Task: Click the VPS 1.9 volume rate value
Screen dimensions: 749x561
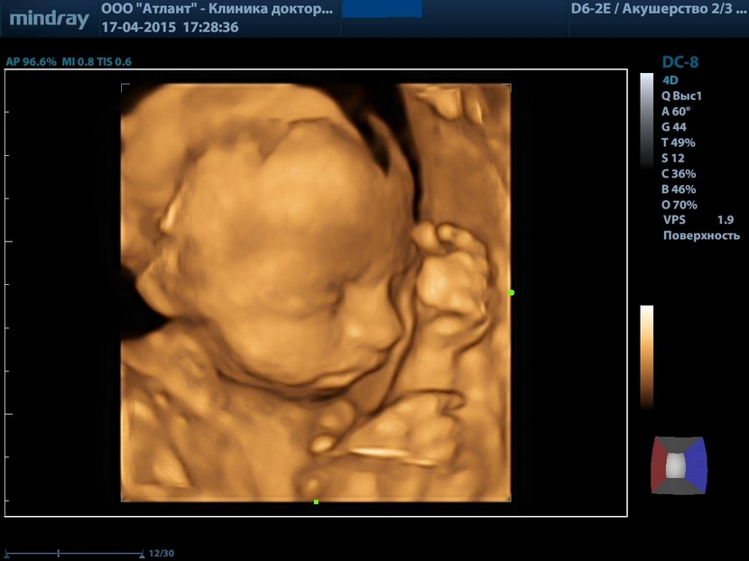Action: tap(698, 220)
